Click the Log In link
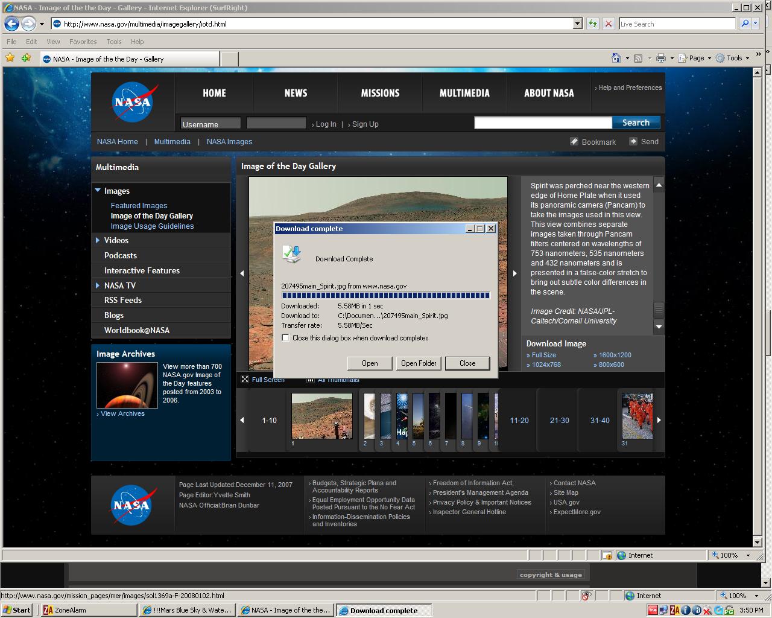772x618 pixels. pyautogui.click(x=326, y=124)
